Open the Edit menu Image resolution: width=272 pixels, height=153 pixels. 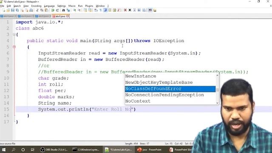pos(8,6)
